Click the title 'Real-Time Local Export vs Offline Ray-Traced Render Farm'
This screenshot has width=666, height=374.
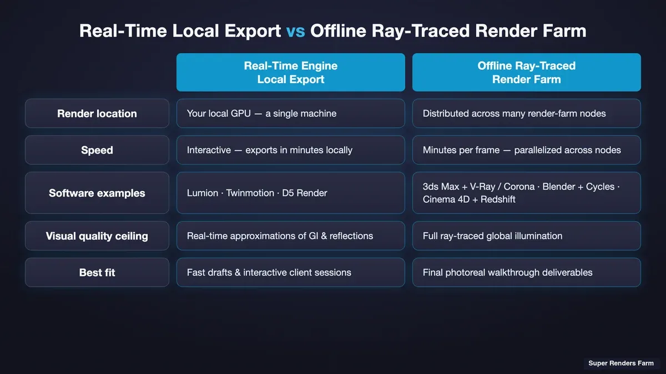tap(332, 30)
